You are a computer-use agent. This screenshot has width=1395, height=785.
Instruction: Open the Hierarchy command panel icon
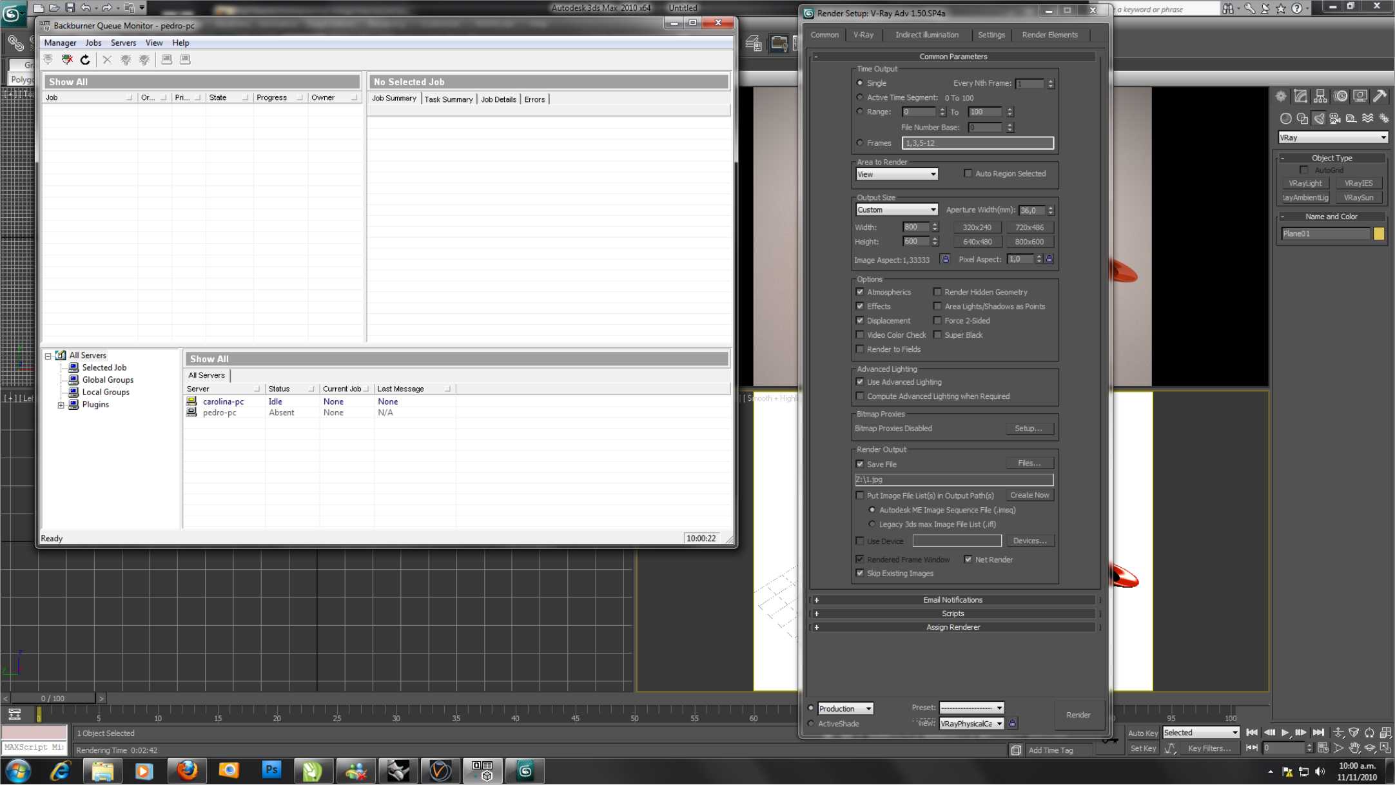pyautogui.click(x=1320, y=97)
